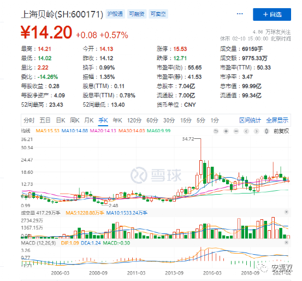Screen dimensions: 302x281
Task: Click the MA5:15.53 indicator label
Action: [x=48, y=131]
